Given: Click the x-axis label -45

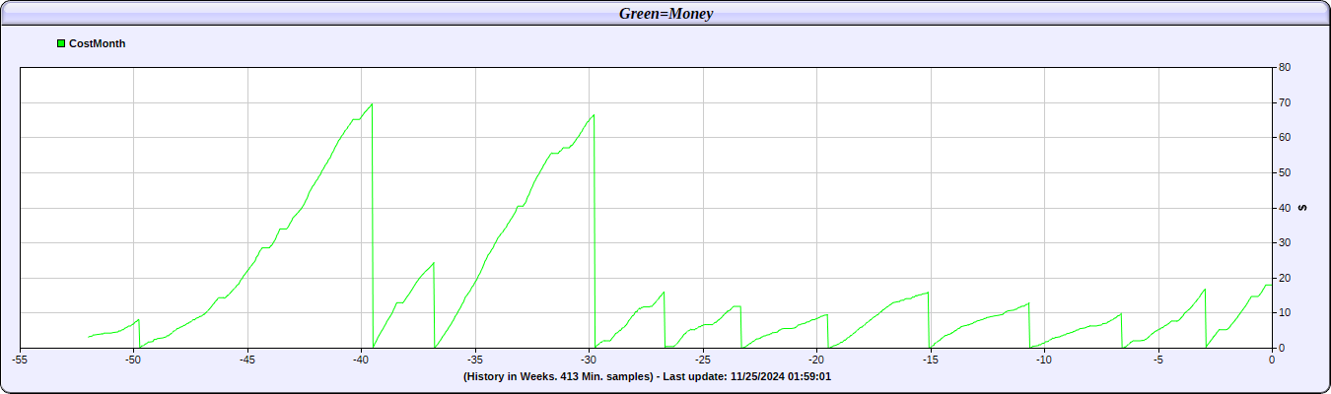Looking at the screenshot, I should point(247,360).
